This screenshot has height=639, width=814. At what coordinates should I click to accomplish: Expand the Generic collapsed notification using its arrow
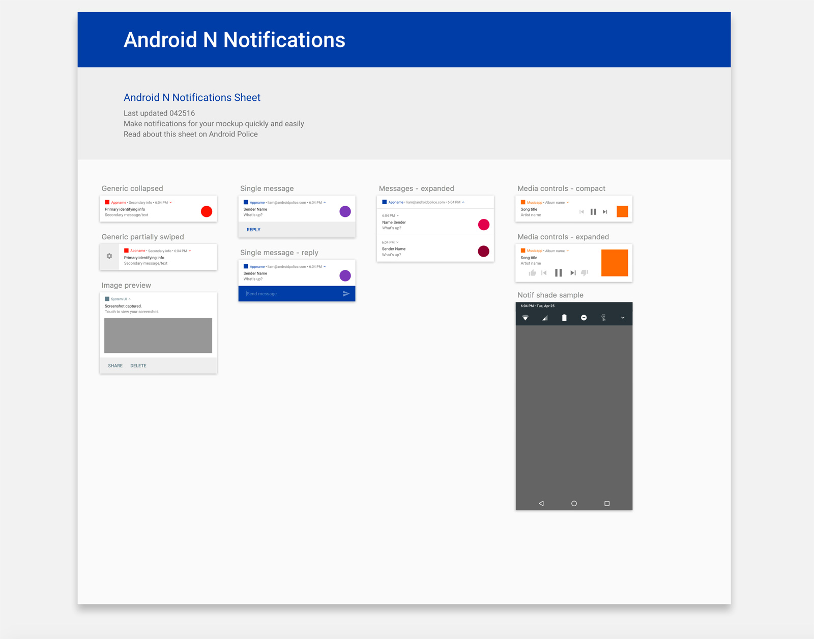click(170, 202)
